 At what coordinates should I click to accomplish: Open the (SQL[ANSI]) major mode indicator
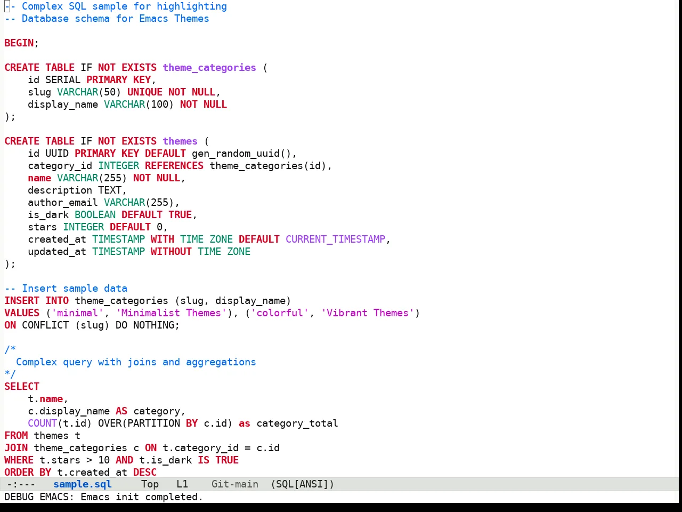[302, 484]
